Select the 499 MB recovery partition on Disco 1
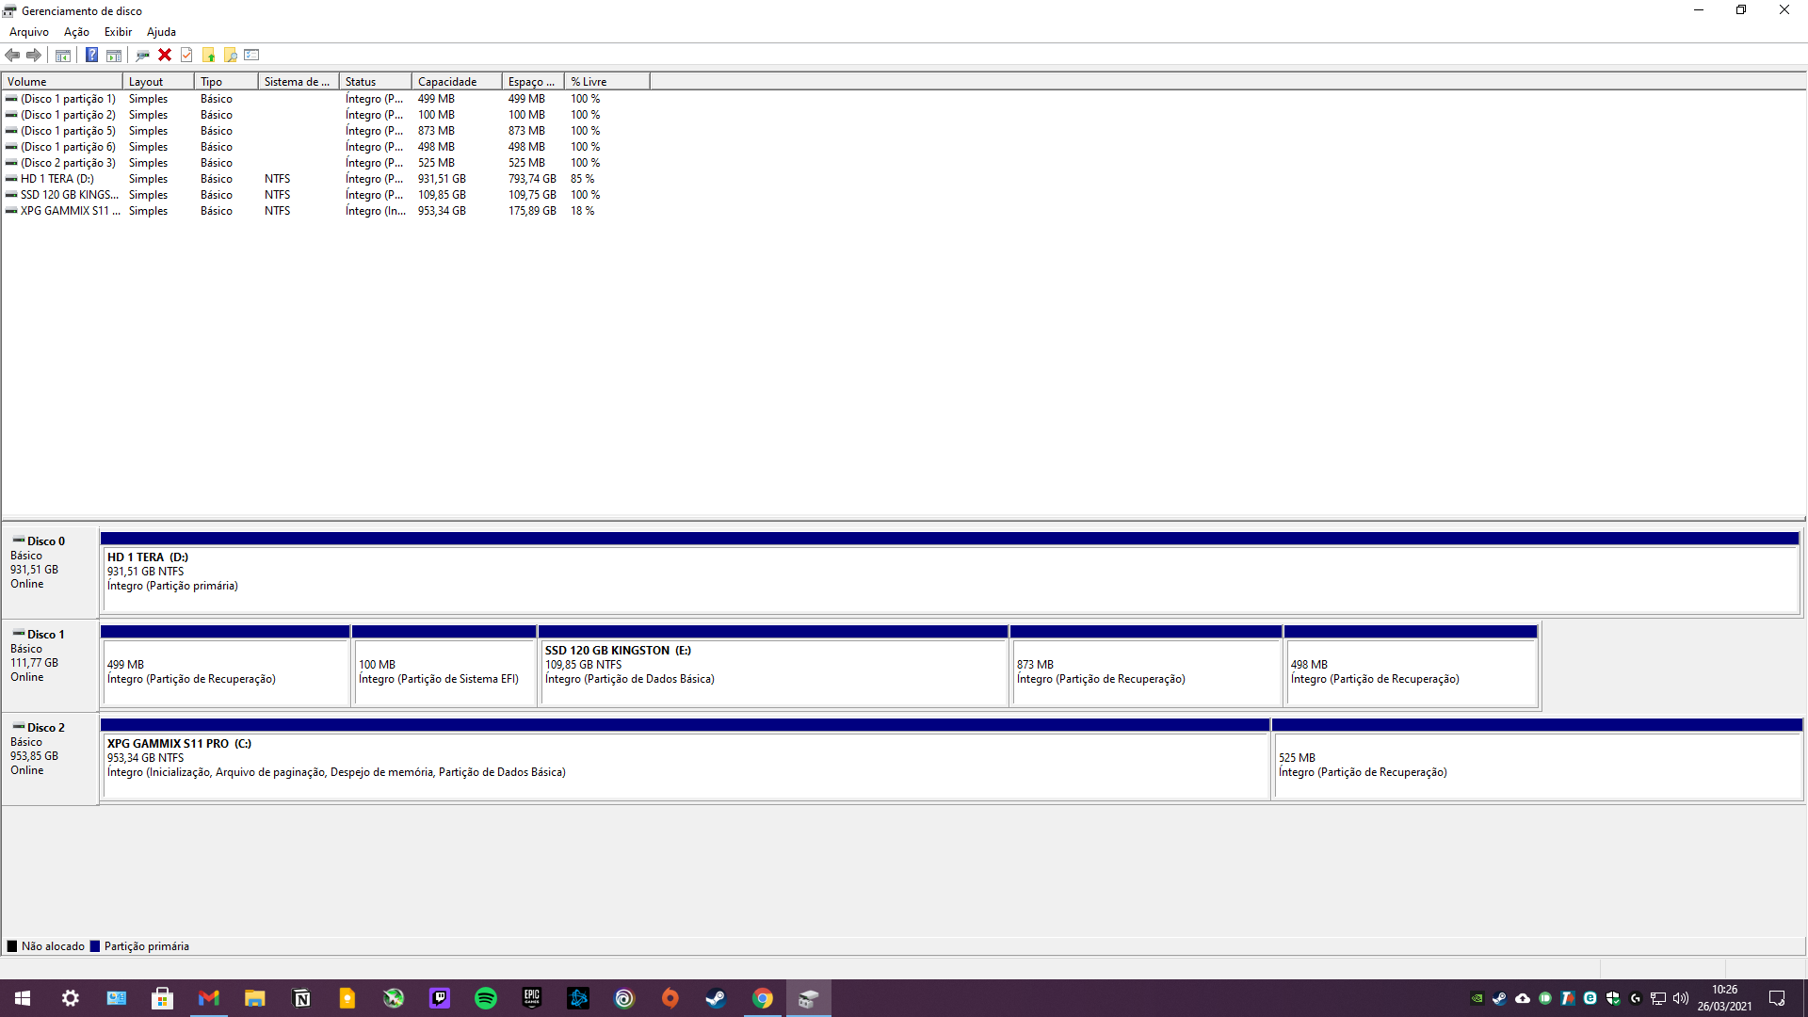 click(225, 666)
